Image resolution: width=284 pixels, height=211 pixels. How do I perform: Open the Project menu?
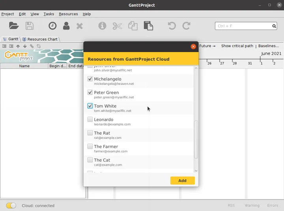tap(7, 14)
